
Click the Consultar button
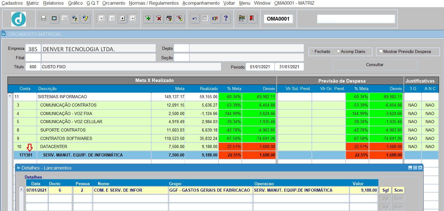tap(375, 65)
